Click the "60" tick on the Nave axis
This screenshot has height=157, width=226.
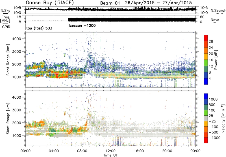202,17
